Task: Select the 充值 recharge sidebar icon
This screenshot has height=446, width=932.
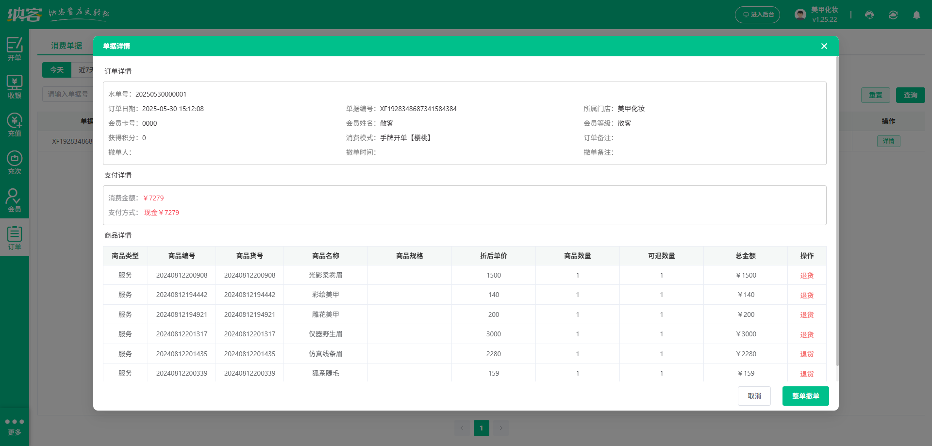Action: tap(15, 124)
